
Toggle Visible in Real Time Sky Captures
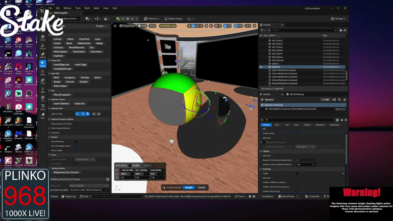pos(297,187)
